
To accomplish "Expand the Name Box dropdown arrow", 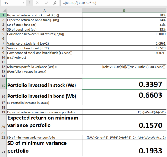I will (23, 3).
